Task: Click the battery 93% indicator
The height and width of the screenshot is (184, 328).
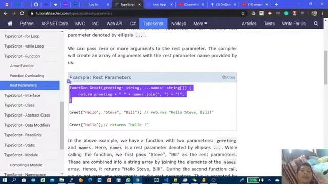Action: tap(253, 180)
